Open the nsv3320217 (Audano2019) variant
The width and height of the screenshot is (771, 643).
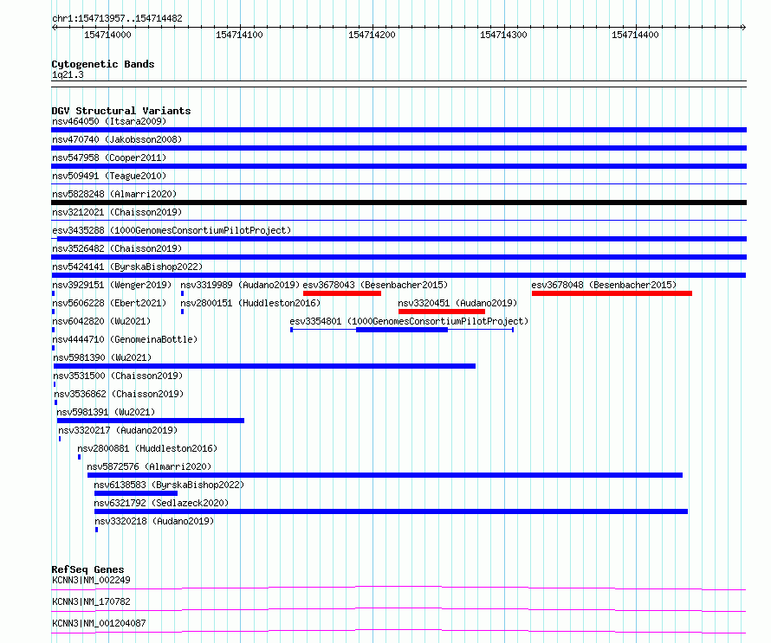point(118,430)
